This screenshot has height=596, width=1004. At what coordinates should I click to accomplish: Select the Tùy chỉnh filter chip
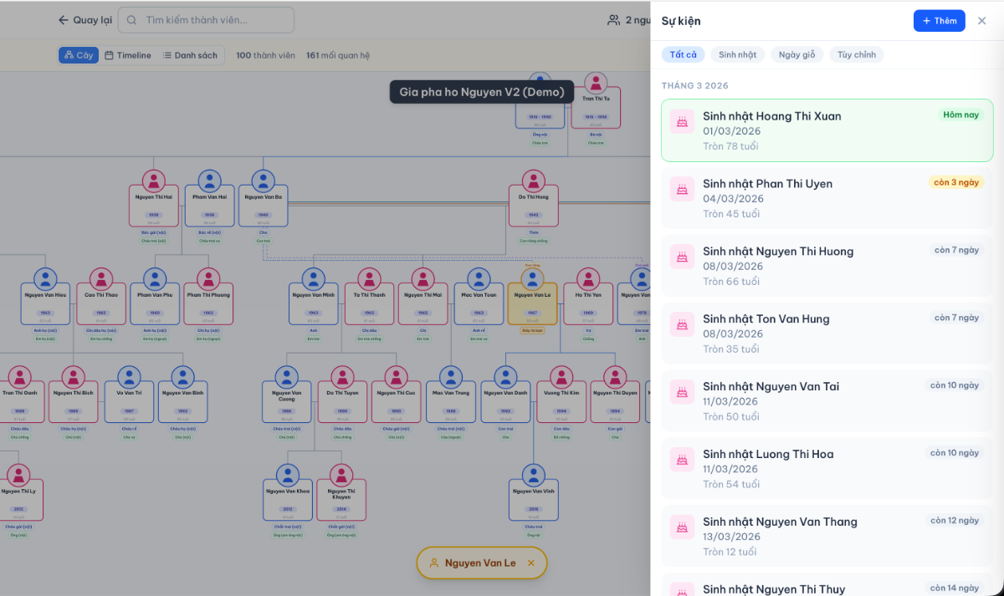click(857, 55)
